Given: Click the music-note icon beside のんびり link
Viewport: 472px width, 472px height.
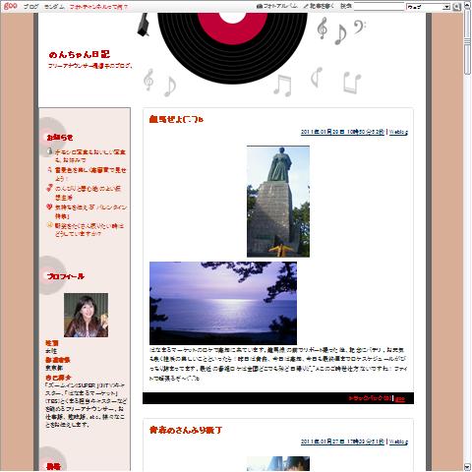Looking at the screenshot, I should tap(49, 188).
